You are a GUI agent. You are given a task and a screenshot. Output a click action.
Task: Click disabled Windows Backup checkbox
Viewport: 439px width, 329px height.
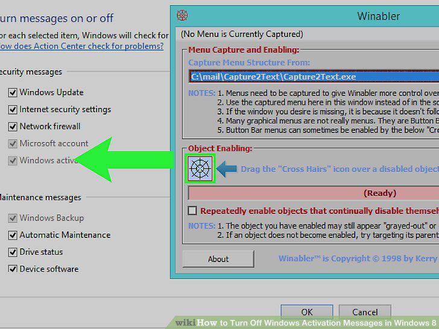13,218
